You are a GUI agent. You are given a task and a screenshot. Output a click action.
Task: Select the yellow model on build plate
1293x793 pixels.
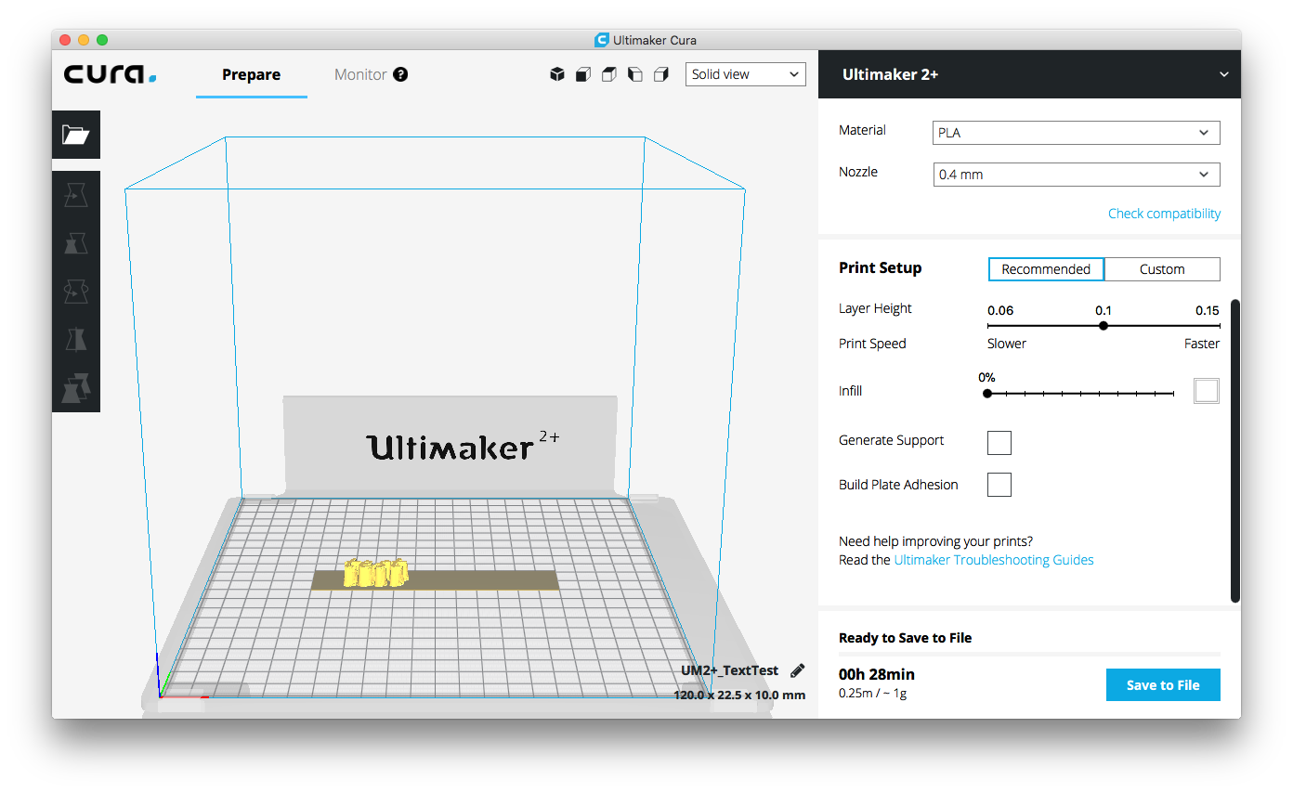(376, 573)
